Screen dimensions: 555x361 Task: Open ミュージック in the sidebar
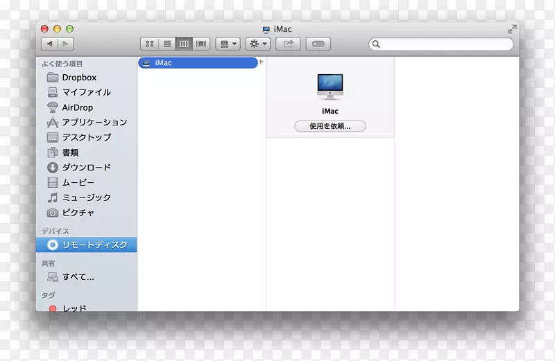(x=86, y=197)
